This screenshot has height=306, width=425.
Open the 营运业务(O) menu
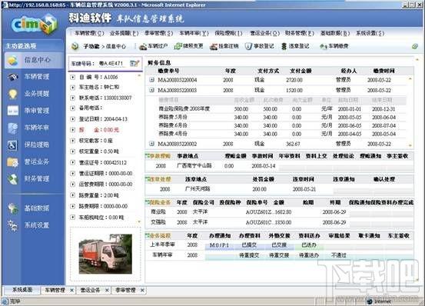point(264,33)
